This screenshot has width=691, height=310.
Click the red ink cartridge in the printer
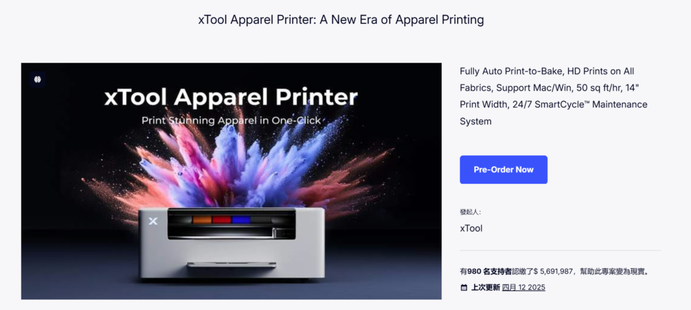[221, 219]
